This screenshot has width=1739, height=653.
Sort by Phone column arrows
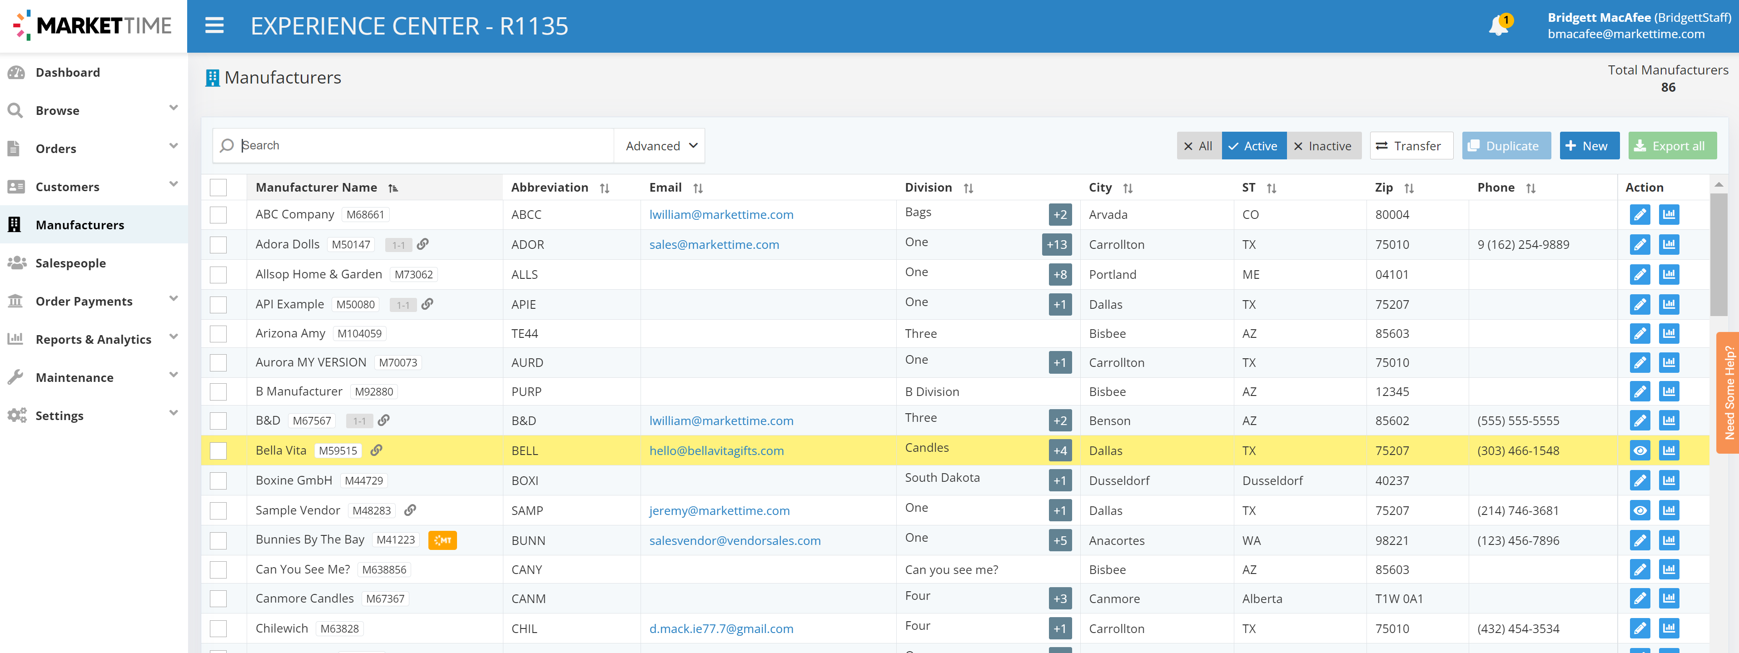pyautogui.click(x=1530, y=188)
